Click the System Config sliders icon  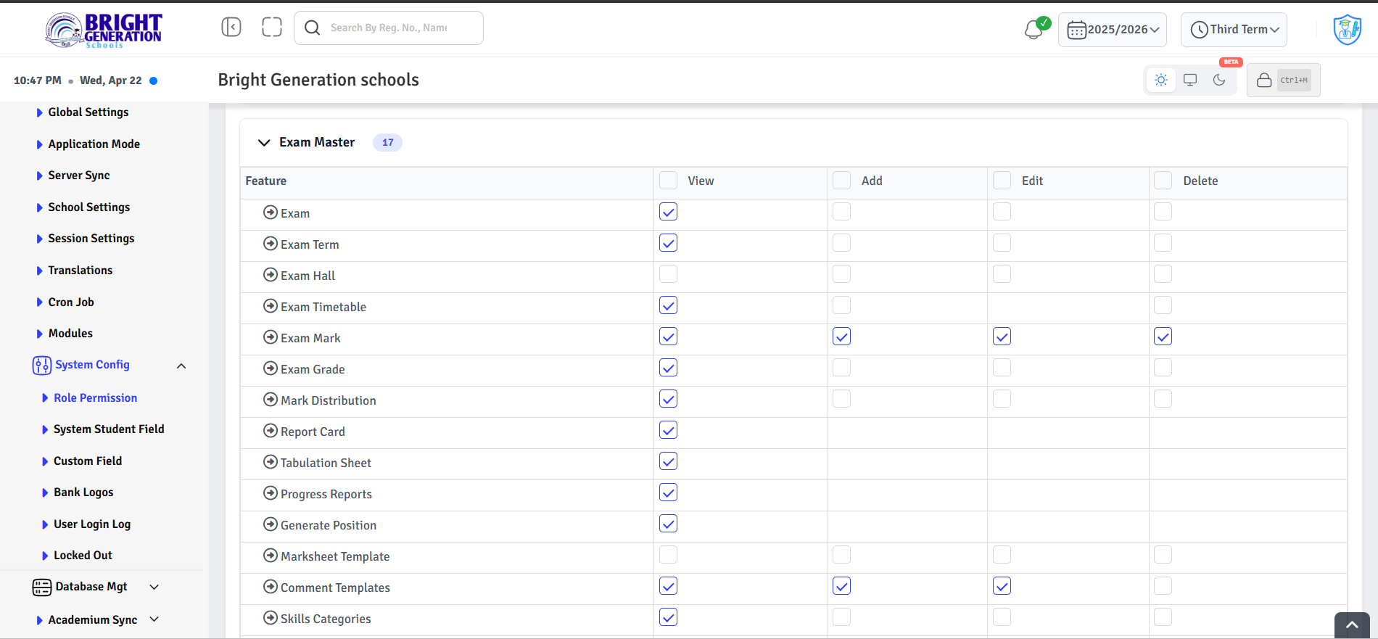pyautogui.click(x=41, y=365)
